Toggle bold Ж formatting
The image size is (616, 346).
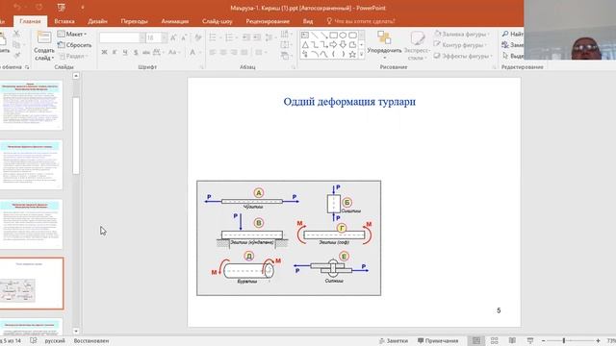(104, 52)
